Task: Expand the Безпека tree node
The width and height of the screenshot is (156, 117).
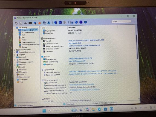Action: [x=15, y=75]
